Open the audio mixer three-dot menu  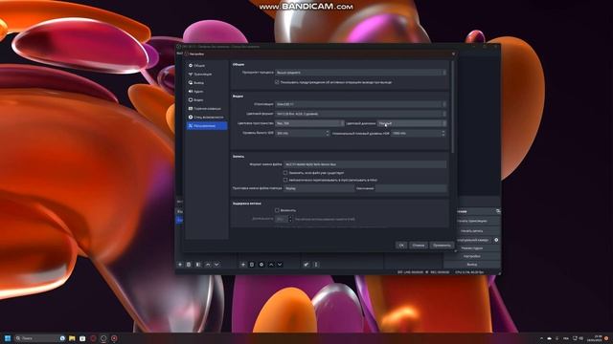(316, 265)
